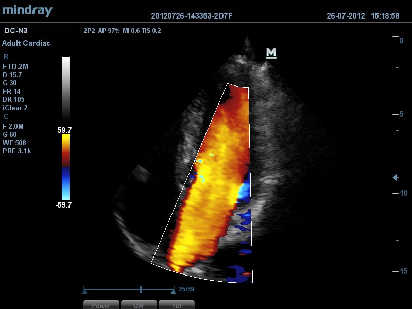This screenshot has height=309, width=412.
Task: Click the grayscale map bar
Action: tap(65, 89)
